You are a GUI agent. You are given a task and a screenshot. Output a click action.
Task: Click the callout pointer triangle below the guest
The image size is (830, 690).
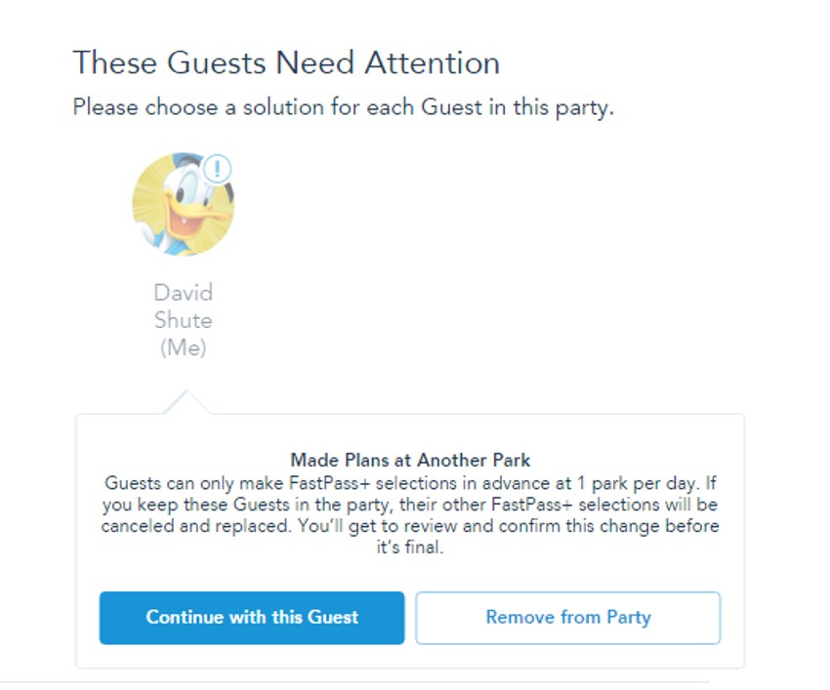(187, 402)
